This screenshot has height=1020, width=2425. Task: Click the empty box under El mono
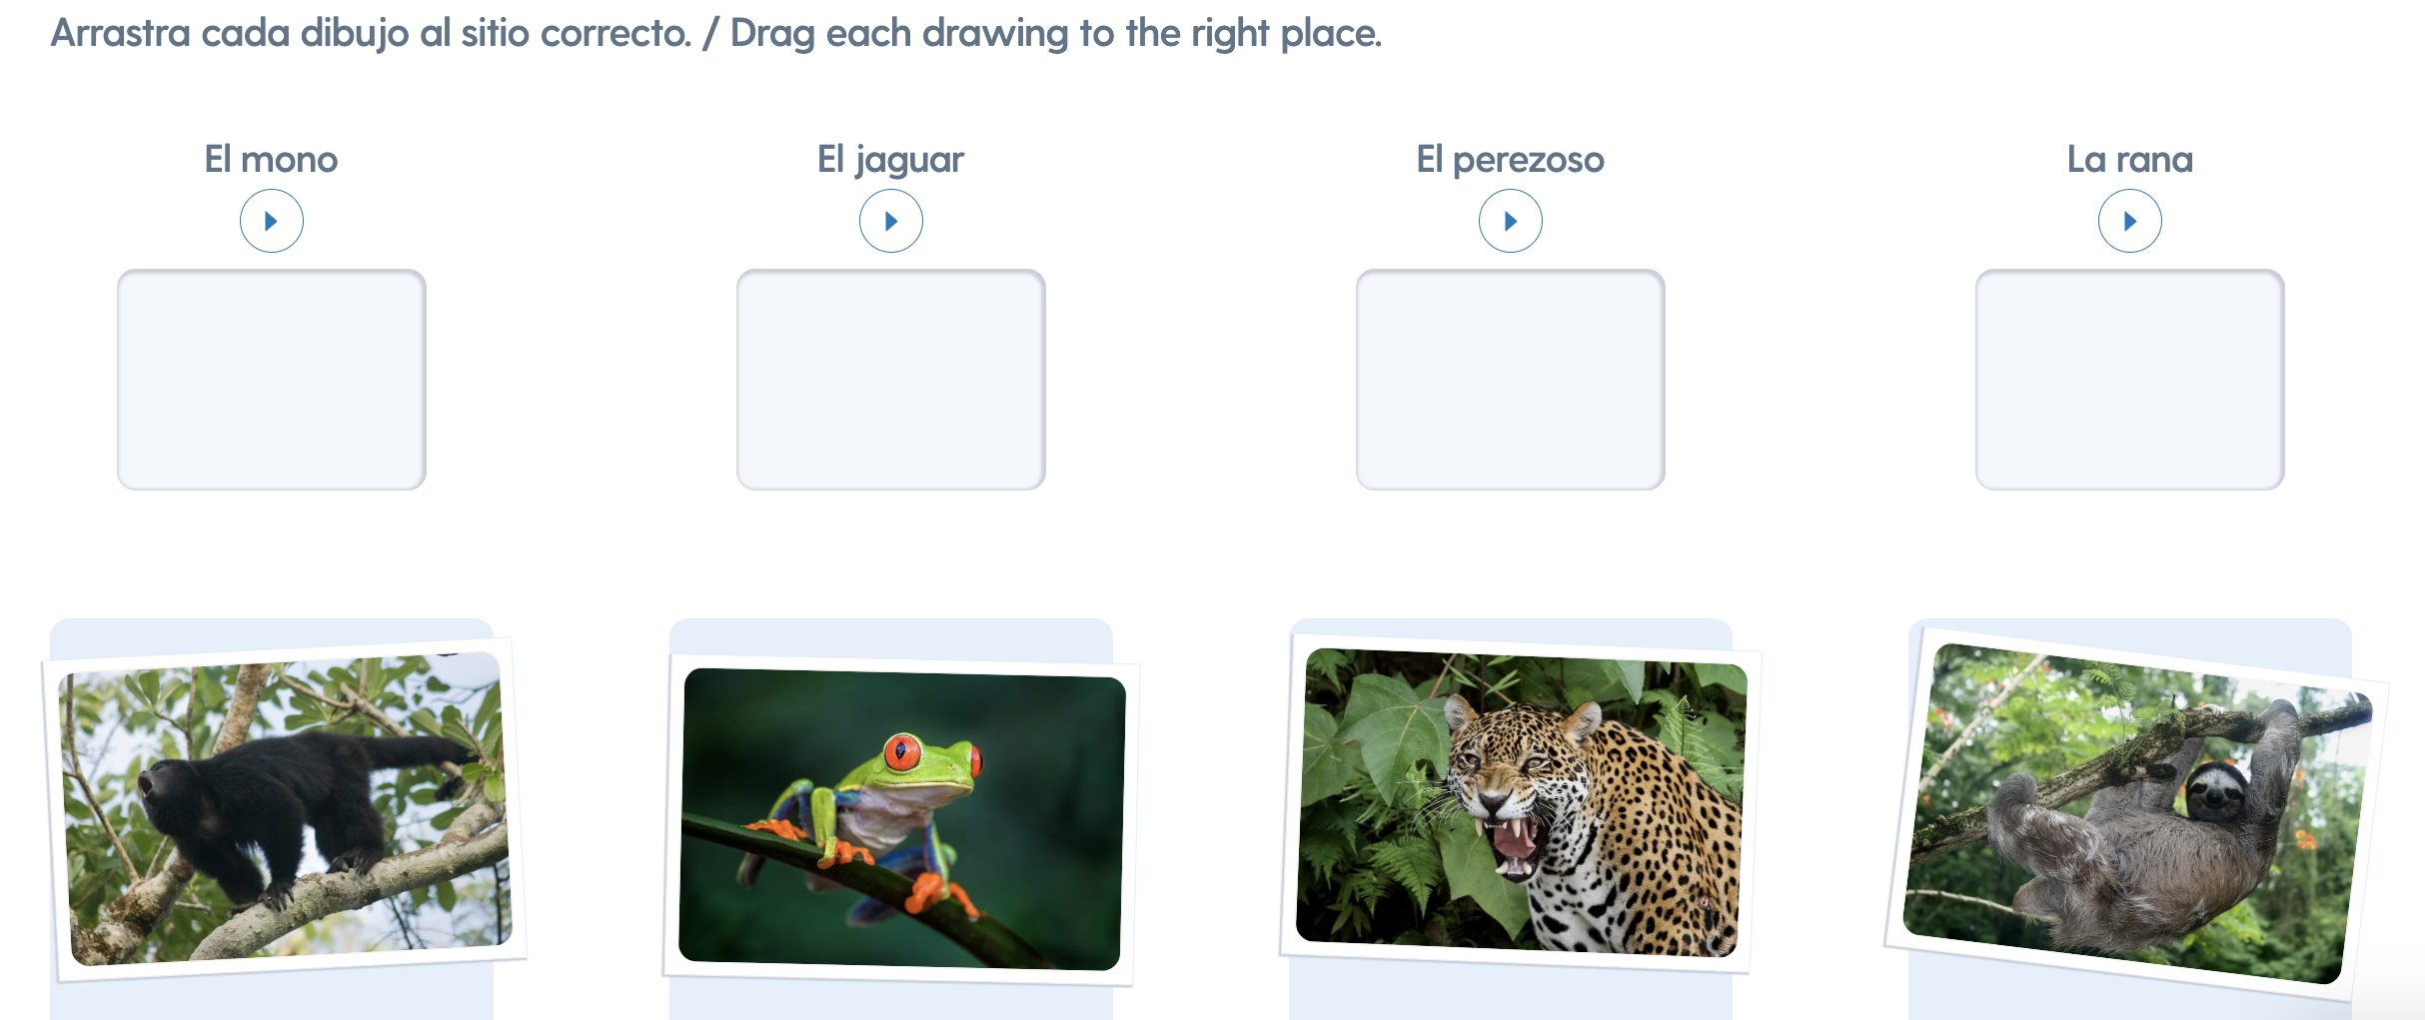coord(271,380)
